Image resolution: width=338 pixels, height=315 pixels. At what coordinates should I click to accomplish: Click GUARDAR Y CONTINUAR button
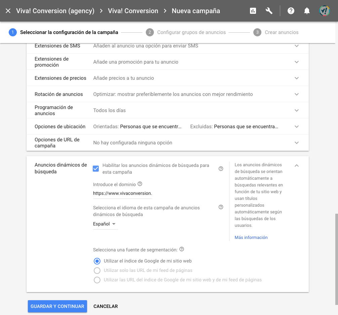pyautogui.click(x=57, y=306)
